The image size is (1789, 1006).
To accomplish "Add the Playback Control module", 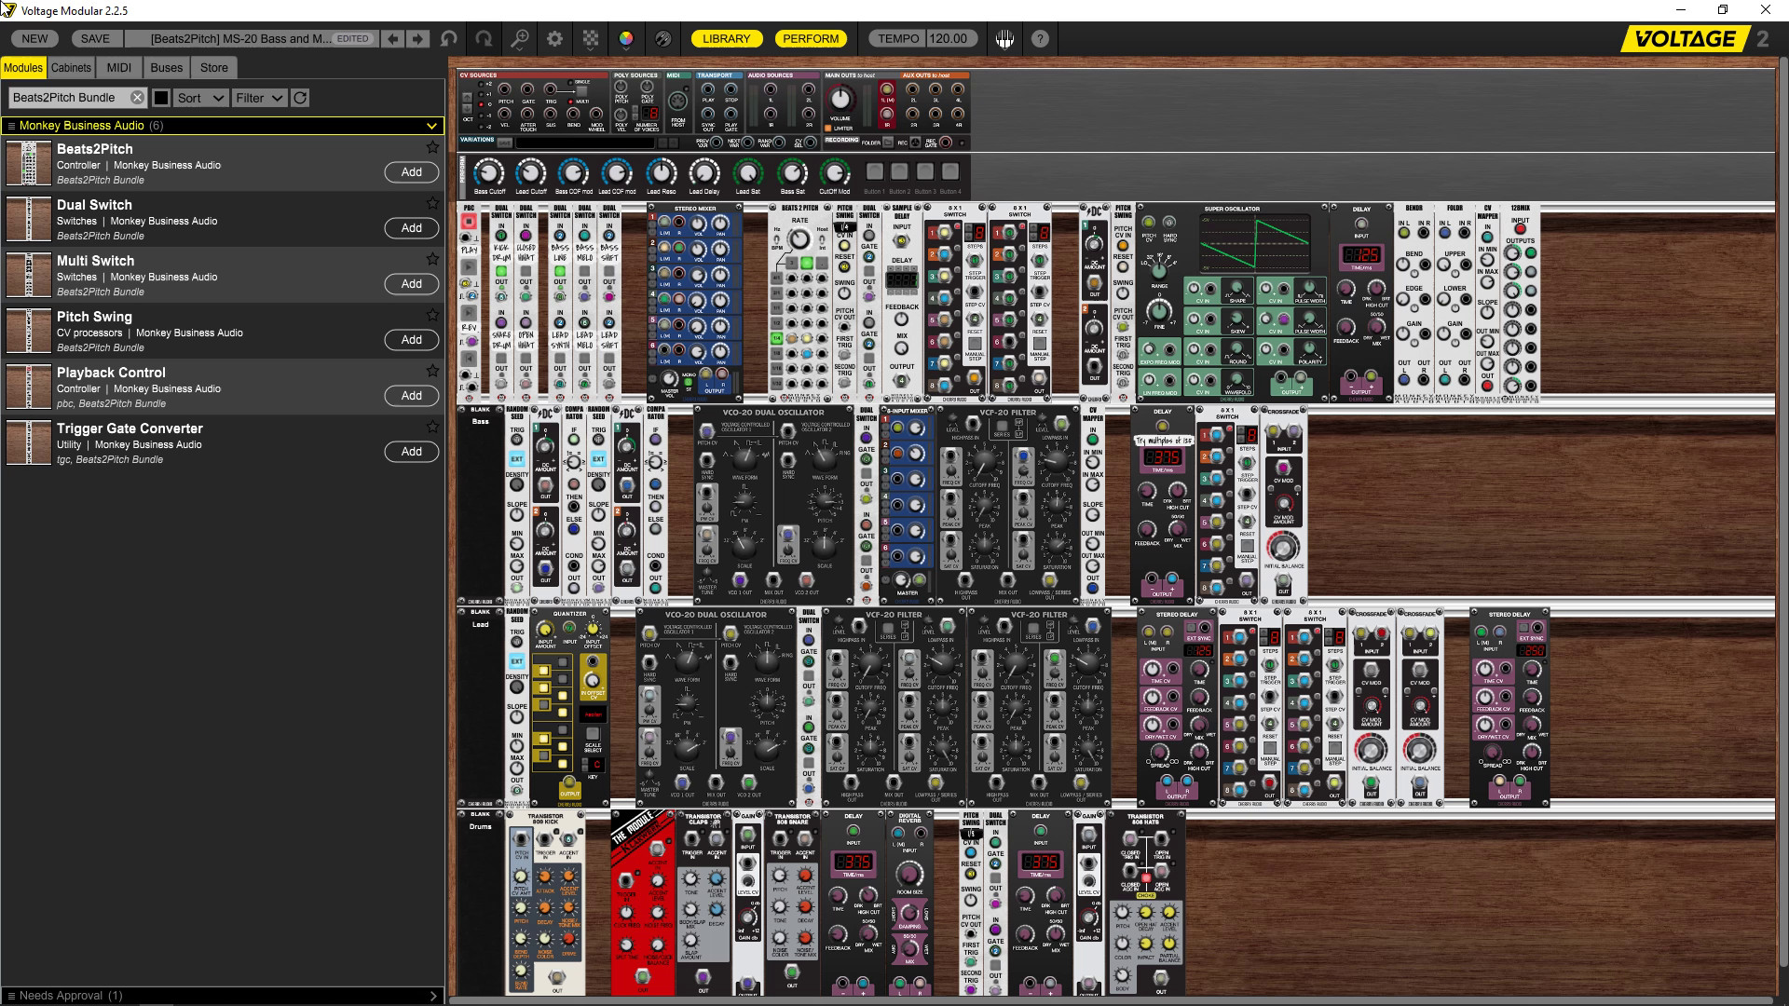I will [411, 396].
